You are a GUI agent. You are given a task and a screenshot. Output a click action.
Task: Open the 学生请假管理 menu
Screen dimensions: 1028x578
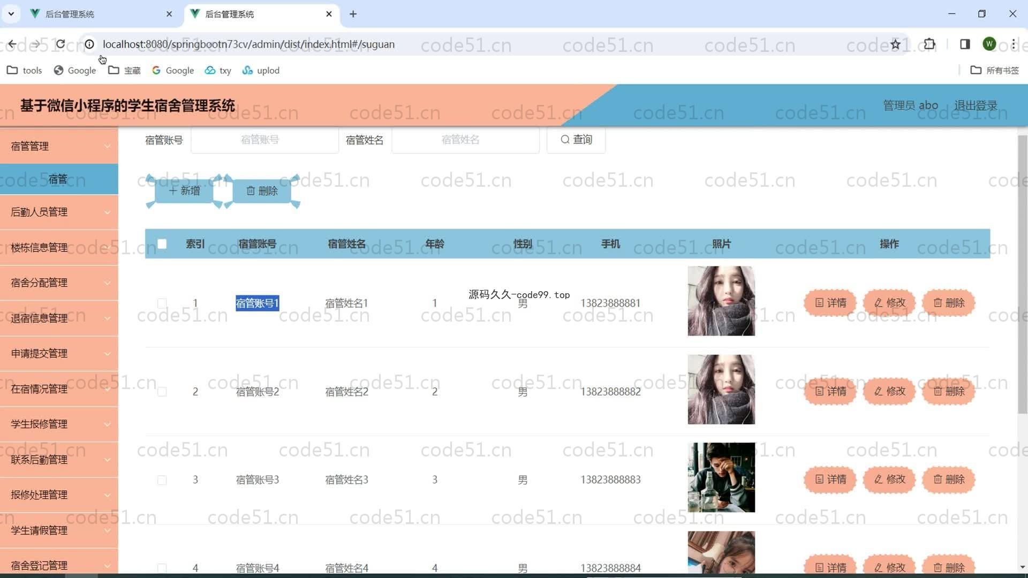tap(59, 530)
